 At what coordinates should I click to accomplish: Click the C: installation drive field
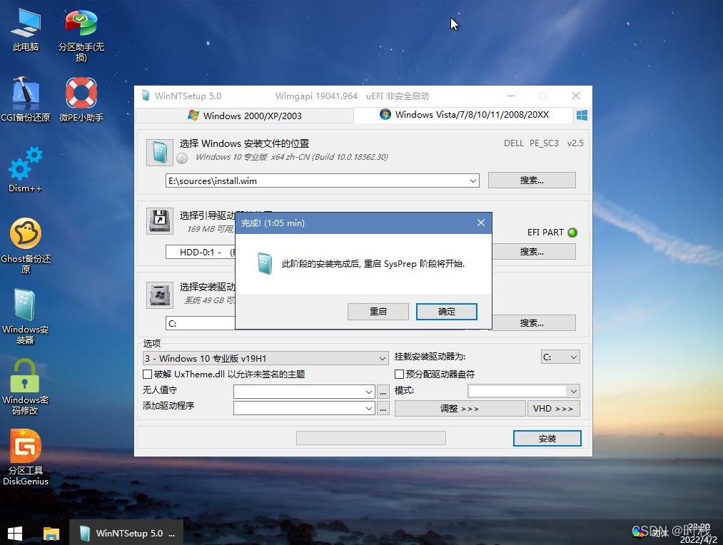pos(201,323)
